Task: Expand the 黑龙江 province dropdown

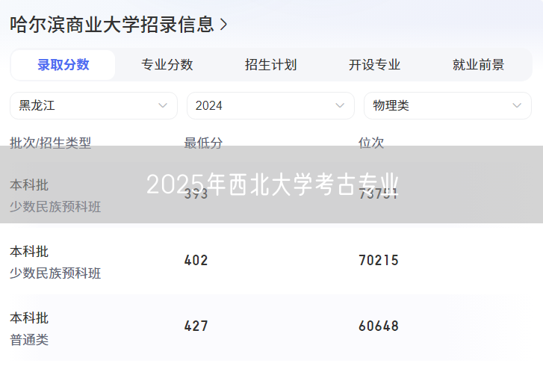Action: click(x=93, y=105)
